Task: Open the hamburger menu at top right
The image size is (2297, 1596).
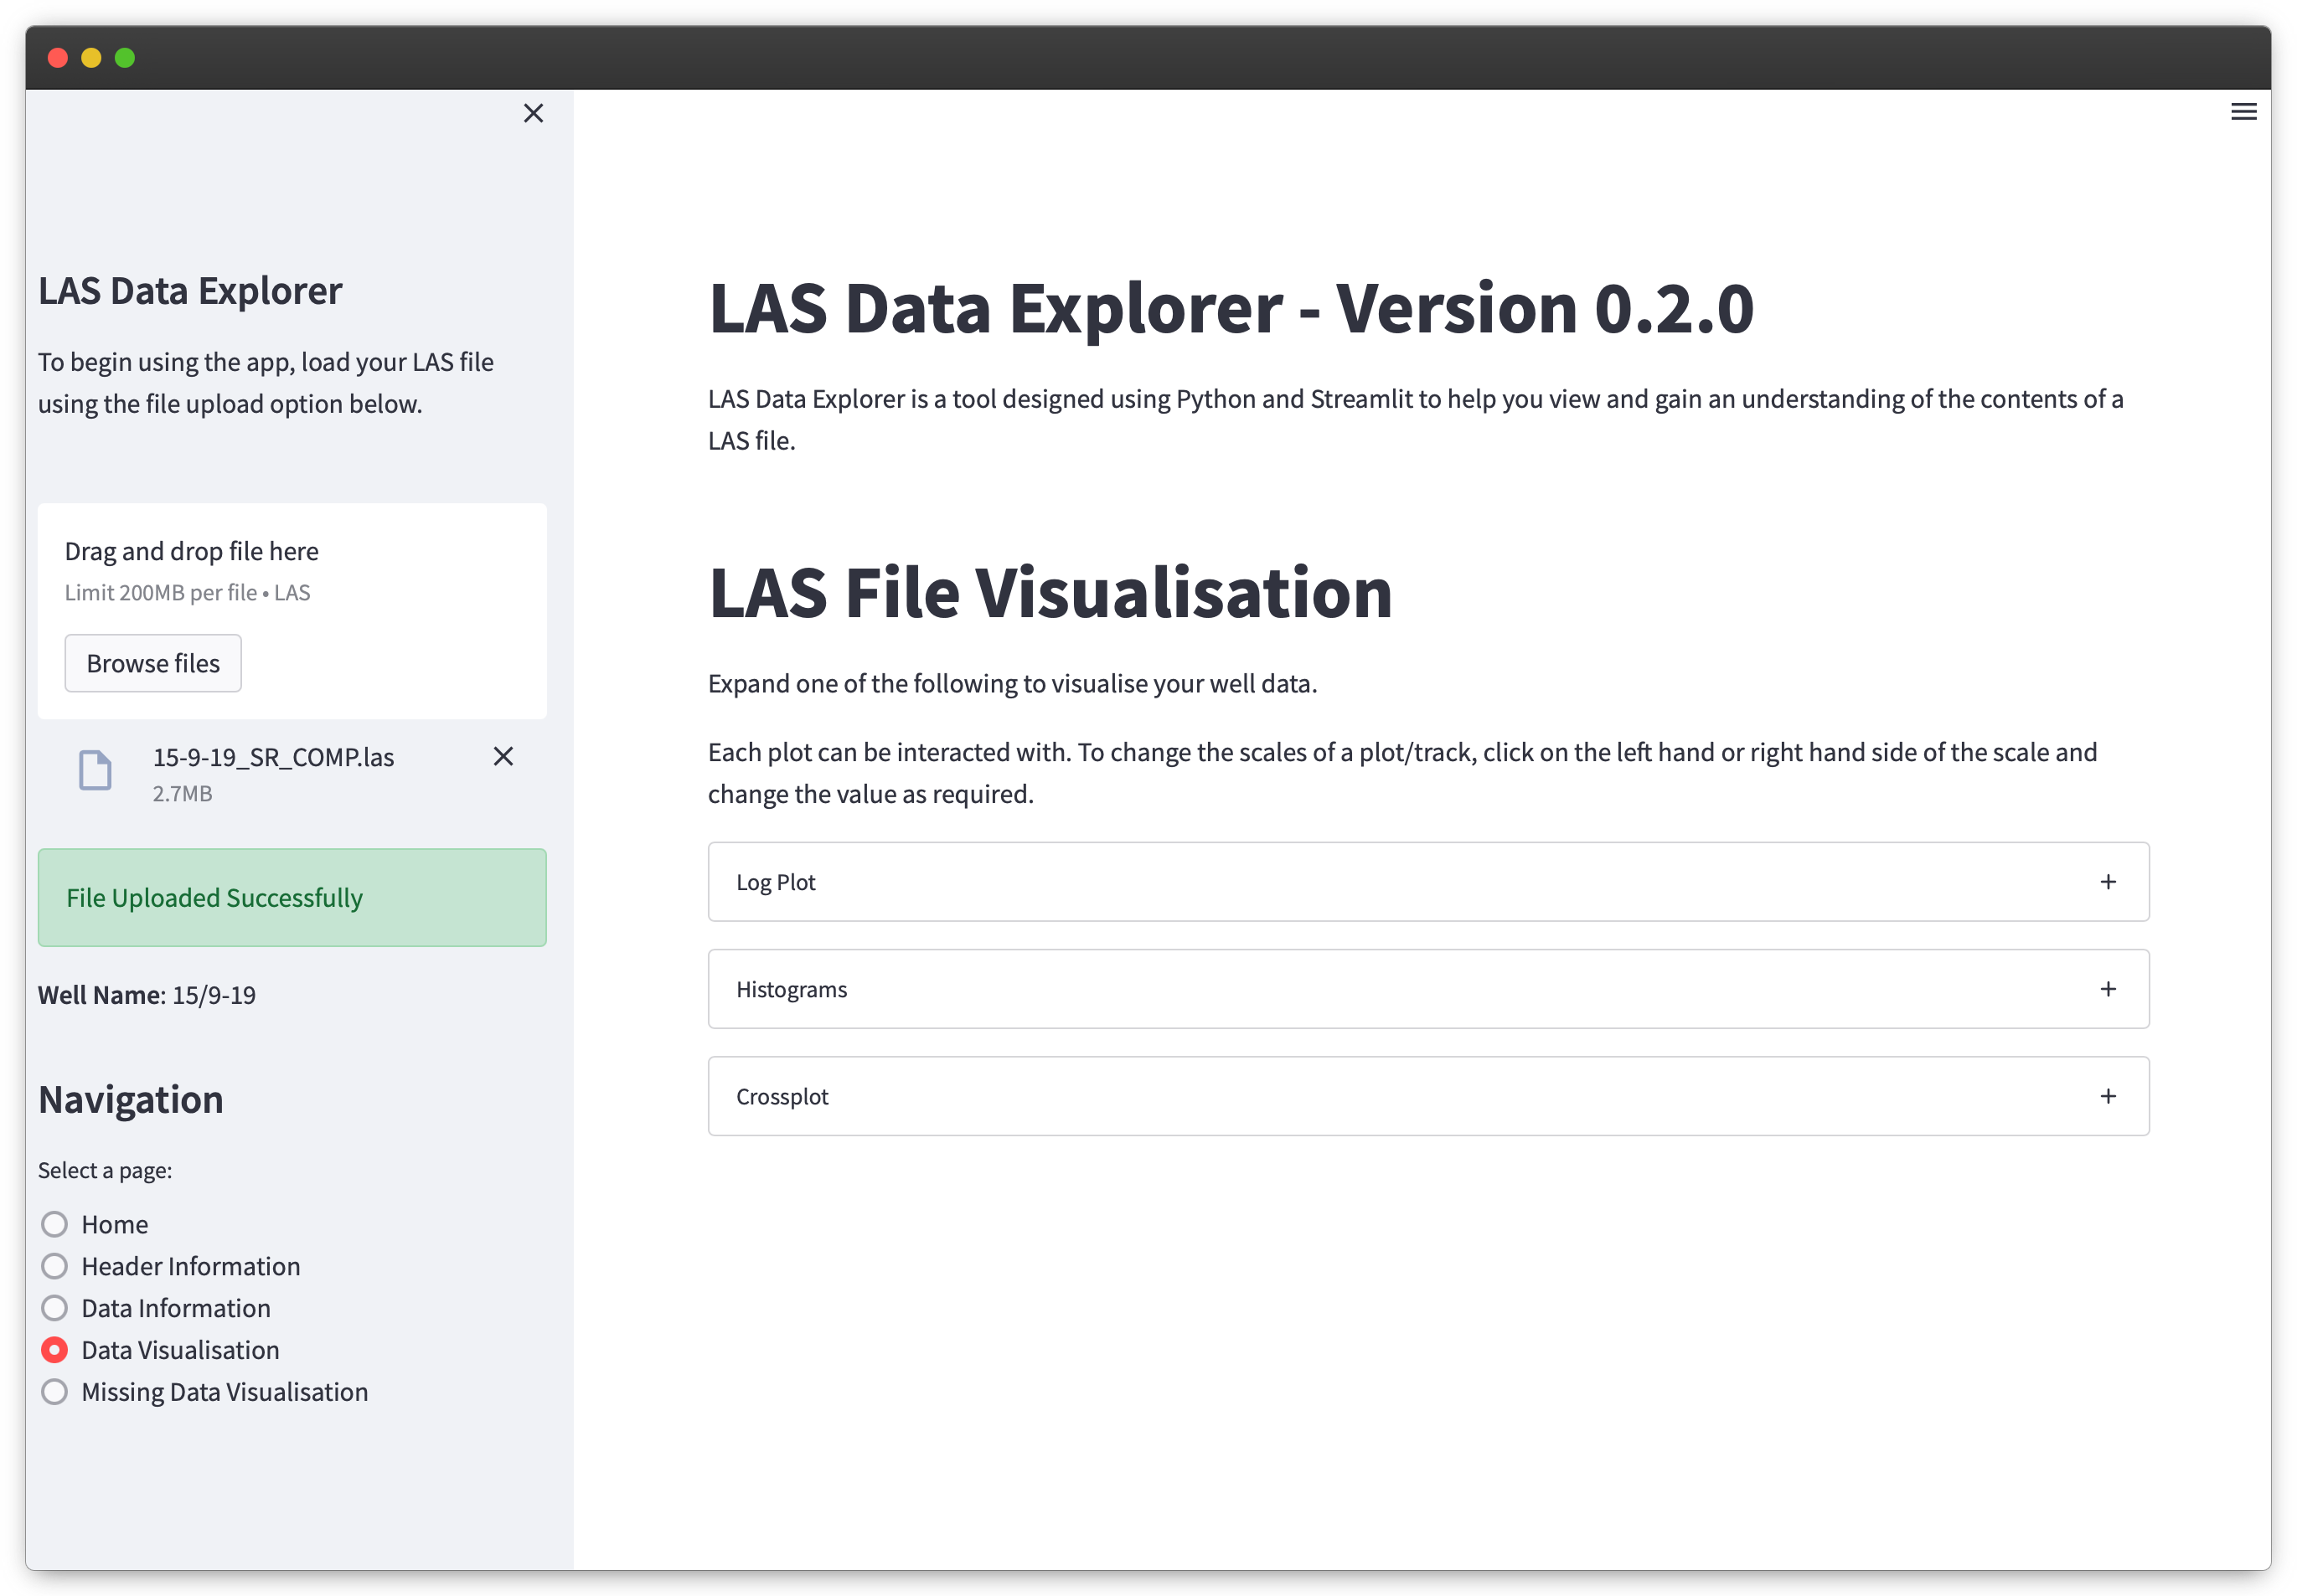Action: click(2243, 112)
